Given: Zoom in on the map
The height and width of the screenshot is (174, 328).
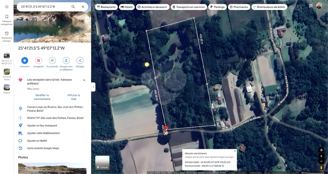Looking at the screenshot, I should click(x=321, y=156).
